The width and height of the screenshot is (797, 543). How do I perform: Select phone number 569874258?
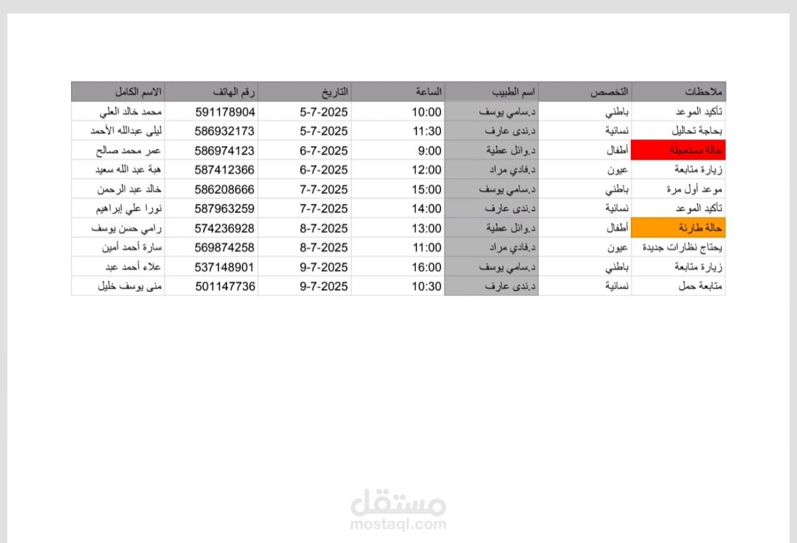click(x=225, y=248)
